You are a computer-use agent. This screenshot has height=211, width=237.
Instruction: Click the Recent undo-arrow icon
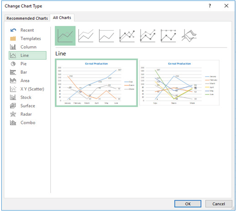tap(13, 30)
